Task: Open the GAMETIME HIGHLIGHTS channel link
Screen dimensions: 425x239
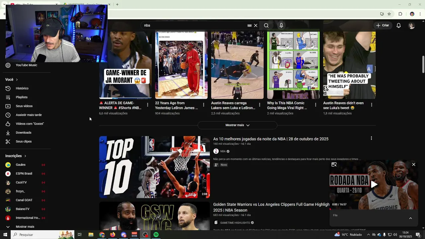Action: pos(235,223)
